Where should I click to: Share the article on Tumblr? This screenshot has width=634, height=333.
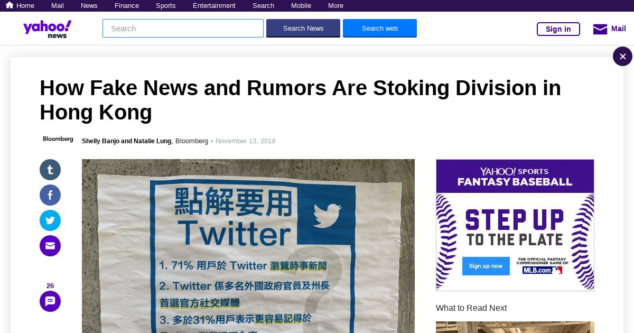[50, 170]
